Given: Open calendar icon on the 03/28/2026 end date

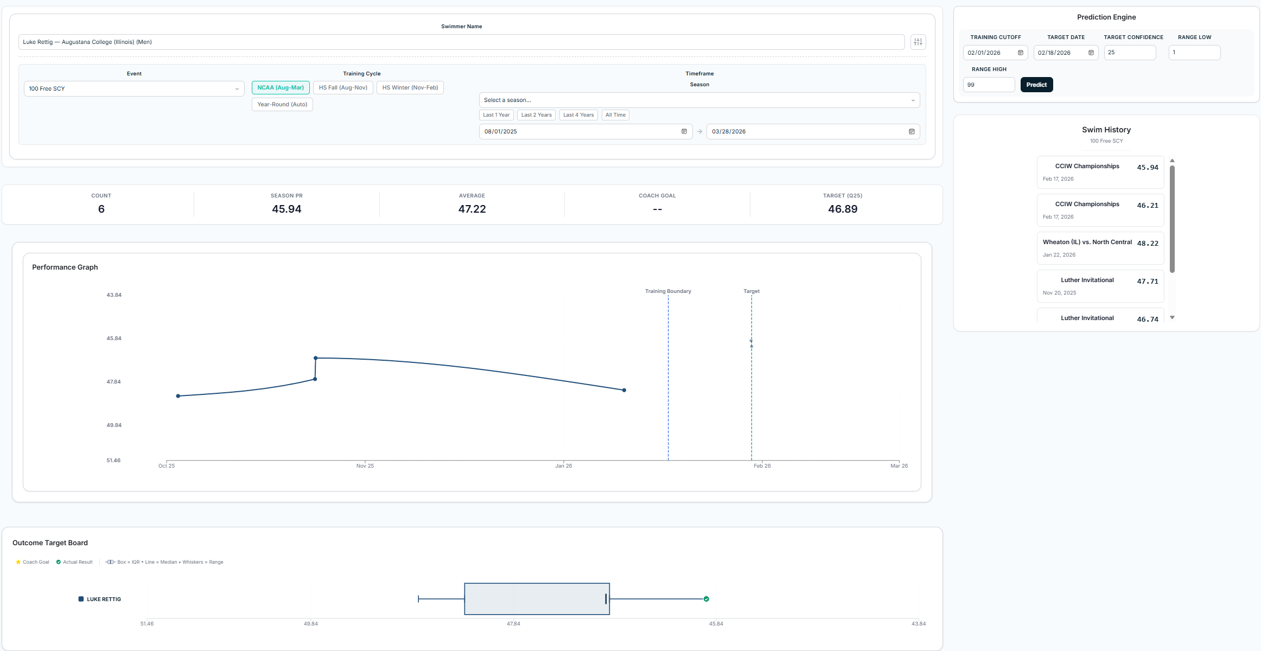Looking at the screenshot, I should tap(912, 131).
